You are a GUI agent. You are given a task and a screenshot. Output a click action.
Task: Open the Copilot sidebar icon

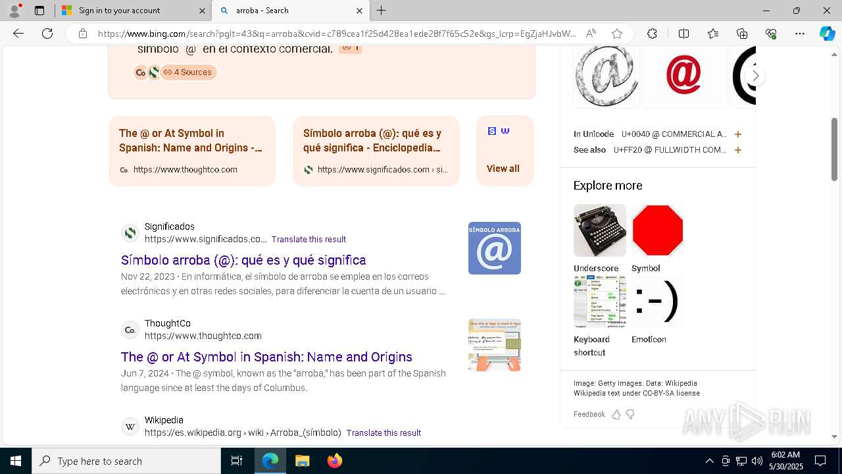tap(827, 34)
